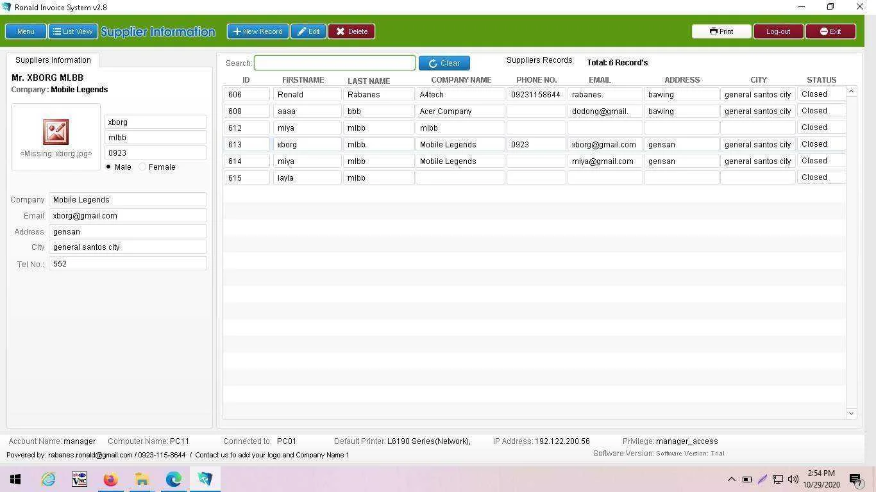
Task: Open notification center icon
Action: pos(856,479)
